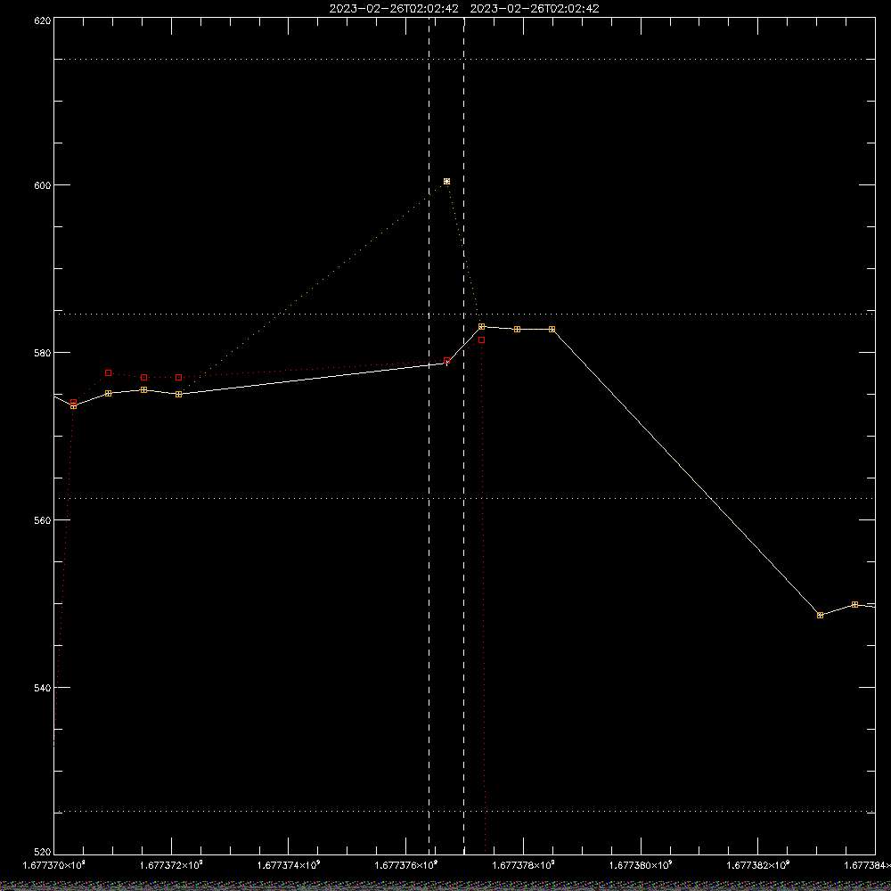Viewport: 891px width, 891px height.
Task: Click the right 2023-02-26T02:02:42 timestamp in the title
Action: [535, 9]
